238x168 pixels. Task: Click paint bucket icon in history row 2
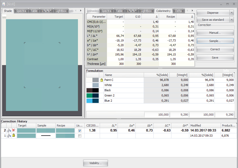[x=9, y=130]
